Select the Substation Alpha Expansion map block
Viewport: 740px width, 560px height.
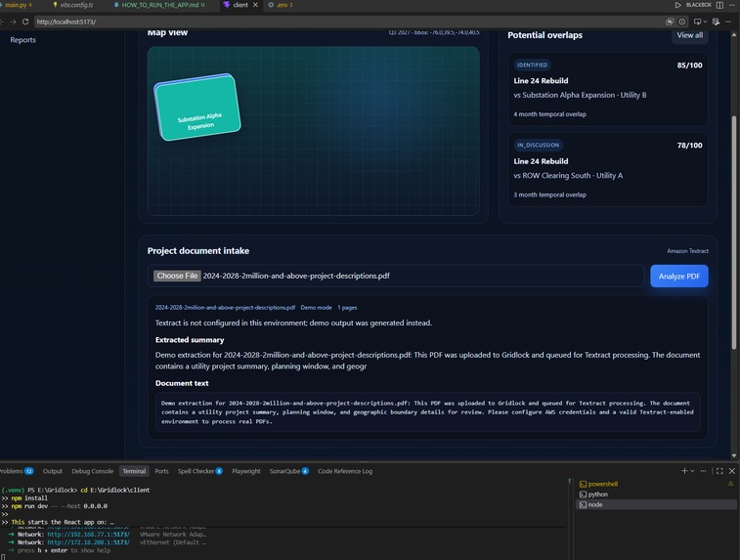[x=197, y=108]
